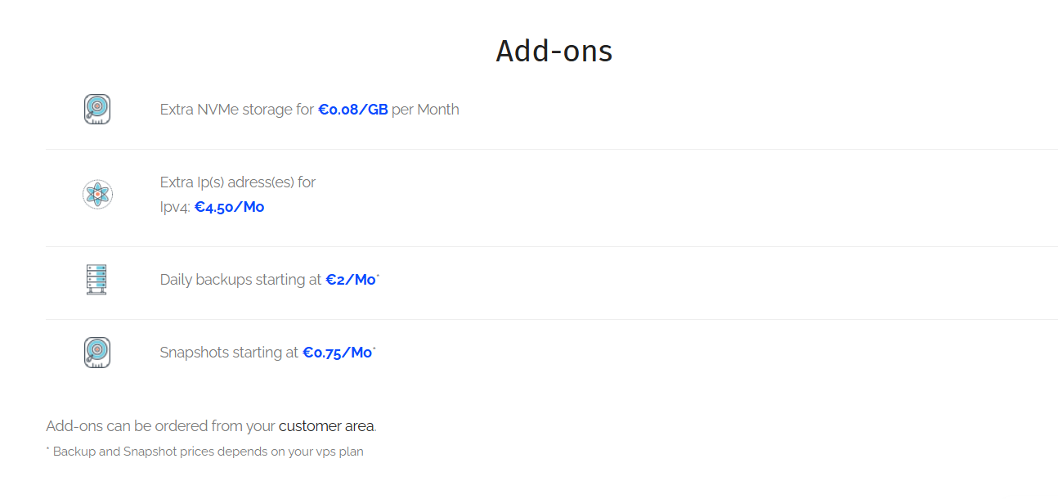Click the €2/Mo daily backups price
Image resolution: width=1058 pixels, height=499 pixels.
[x=351, y=280]
